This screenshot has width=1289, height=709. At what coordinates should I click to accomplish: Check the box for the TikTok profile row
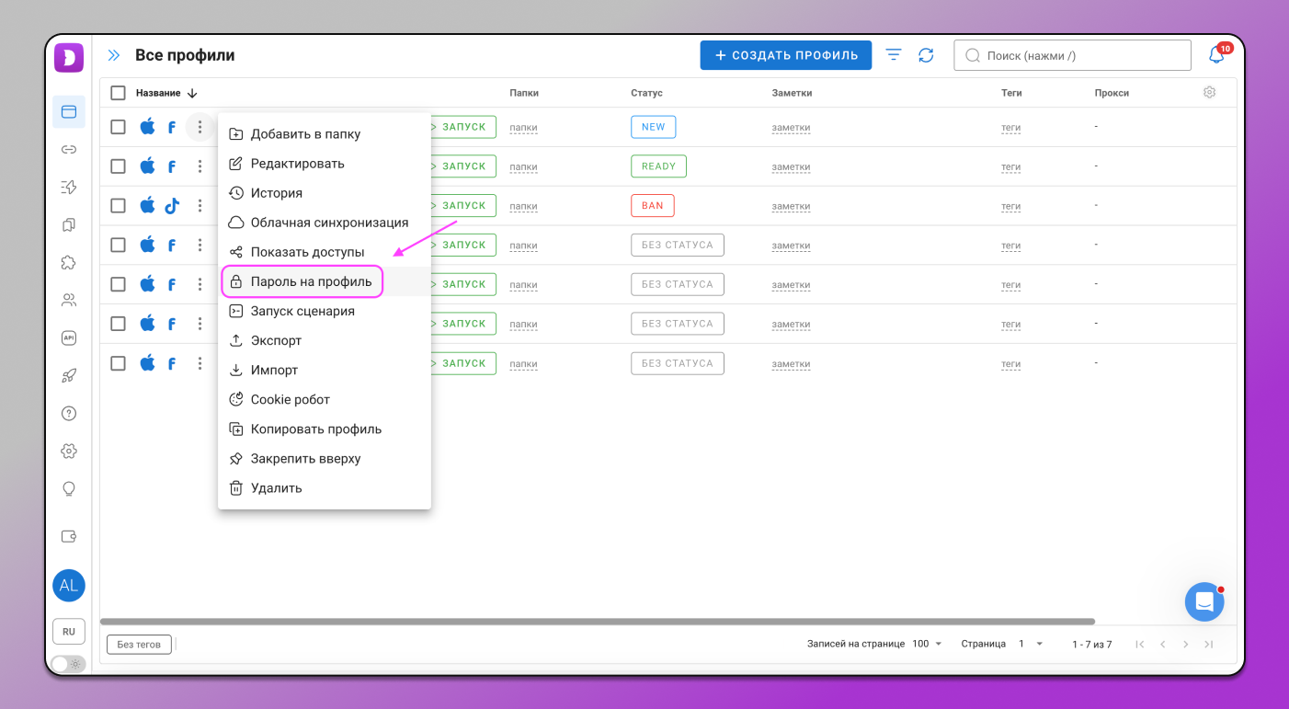pyautogui.click(x=118, y=206)
